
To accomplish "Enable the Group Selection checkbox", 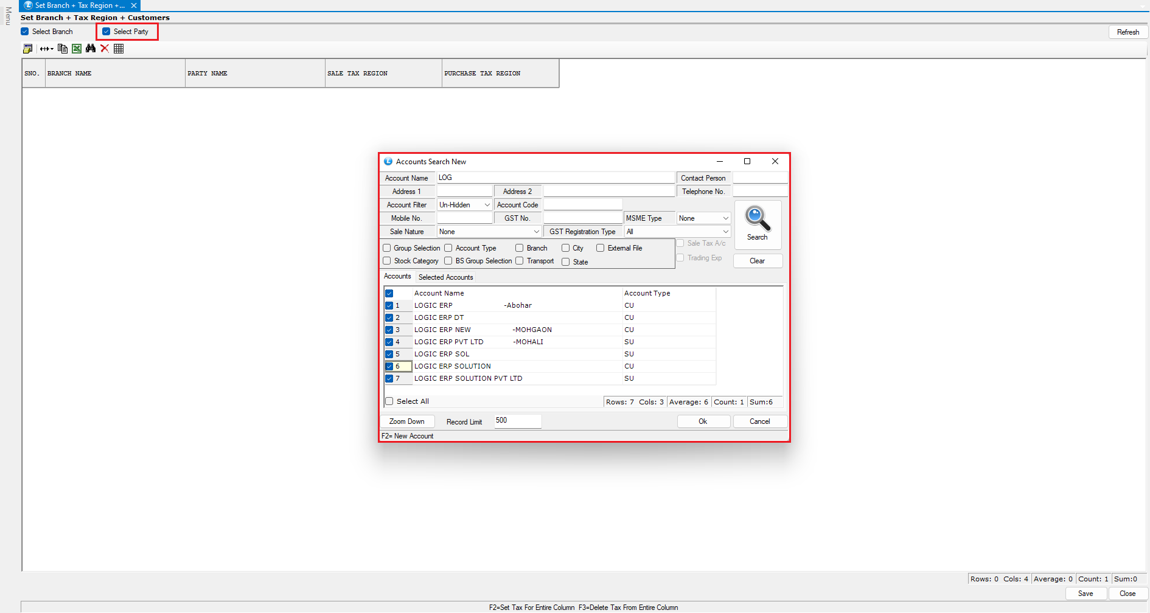I will point(387,248).
